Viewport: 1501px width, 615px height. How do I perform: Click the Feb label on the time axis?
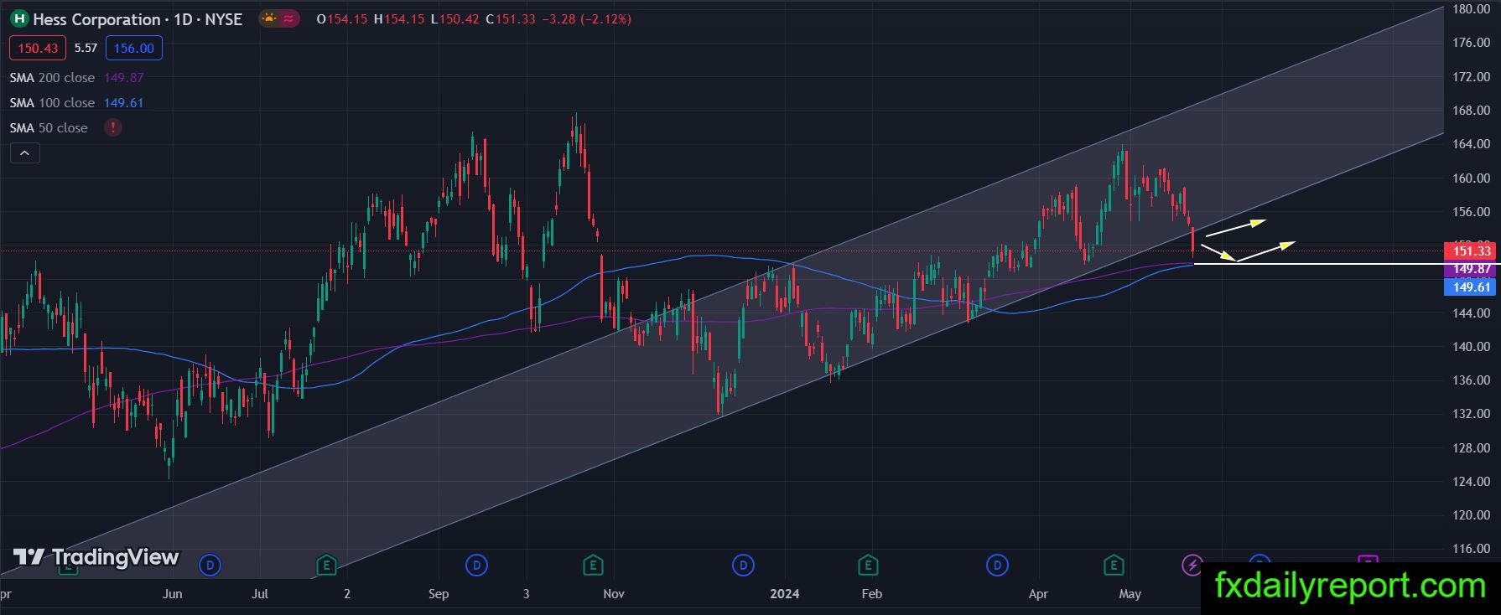pos(872,593)
